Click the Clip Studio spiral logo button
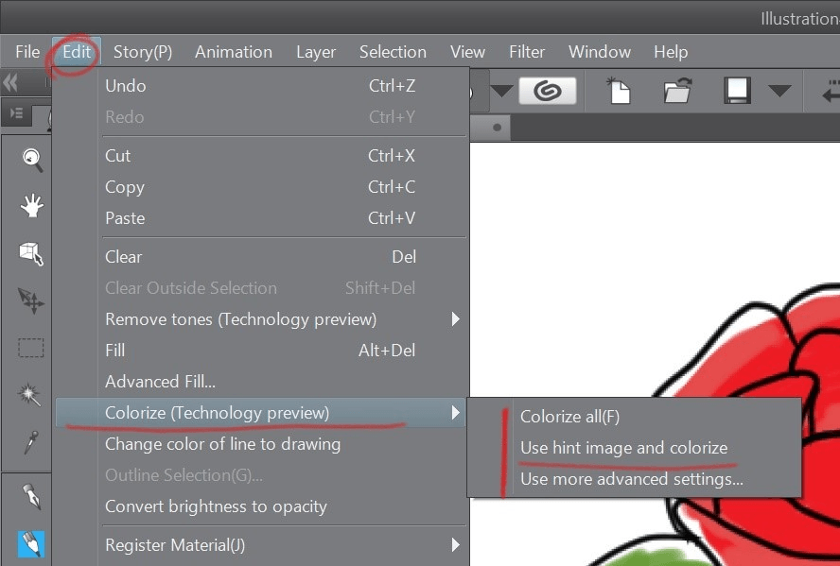Screen dimensions: 840x566 [x=548, y=91]
